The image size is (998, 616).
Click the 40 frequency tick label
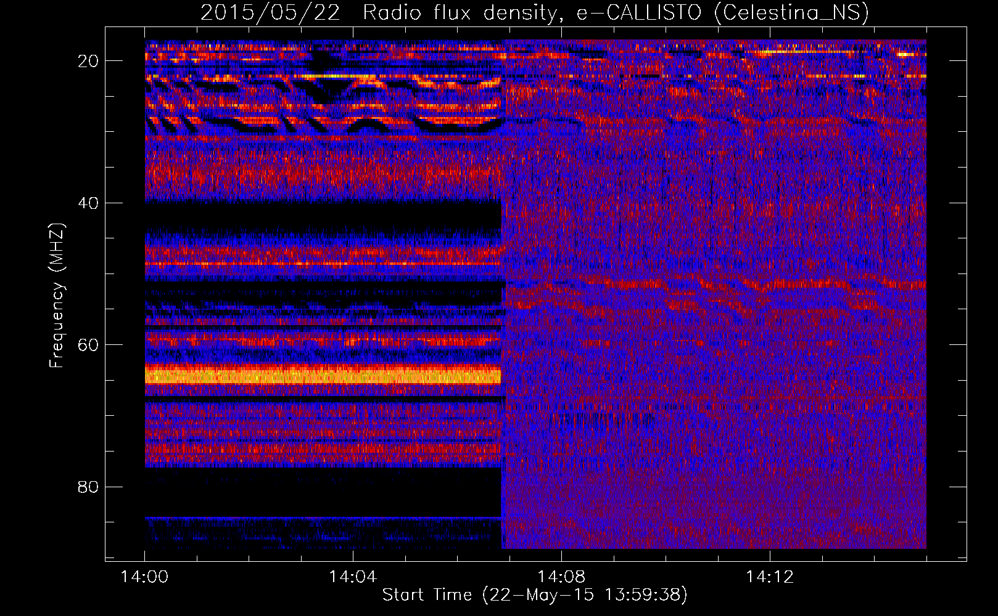point(89,203)
